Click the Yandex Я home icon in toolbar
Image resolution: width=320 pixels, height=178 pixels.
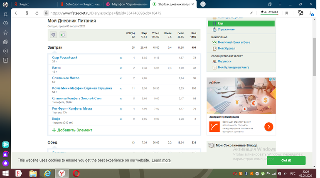click(27, 13)
